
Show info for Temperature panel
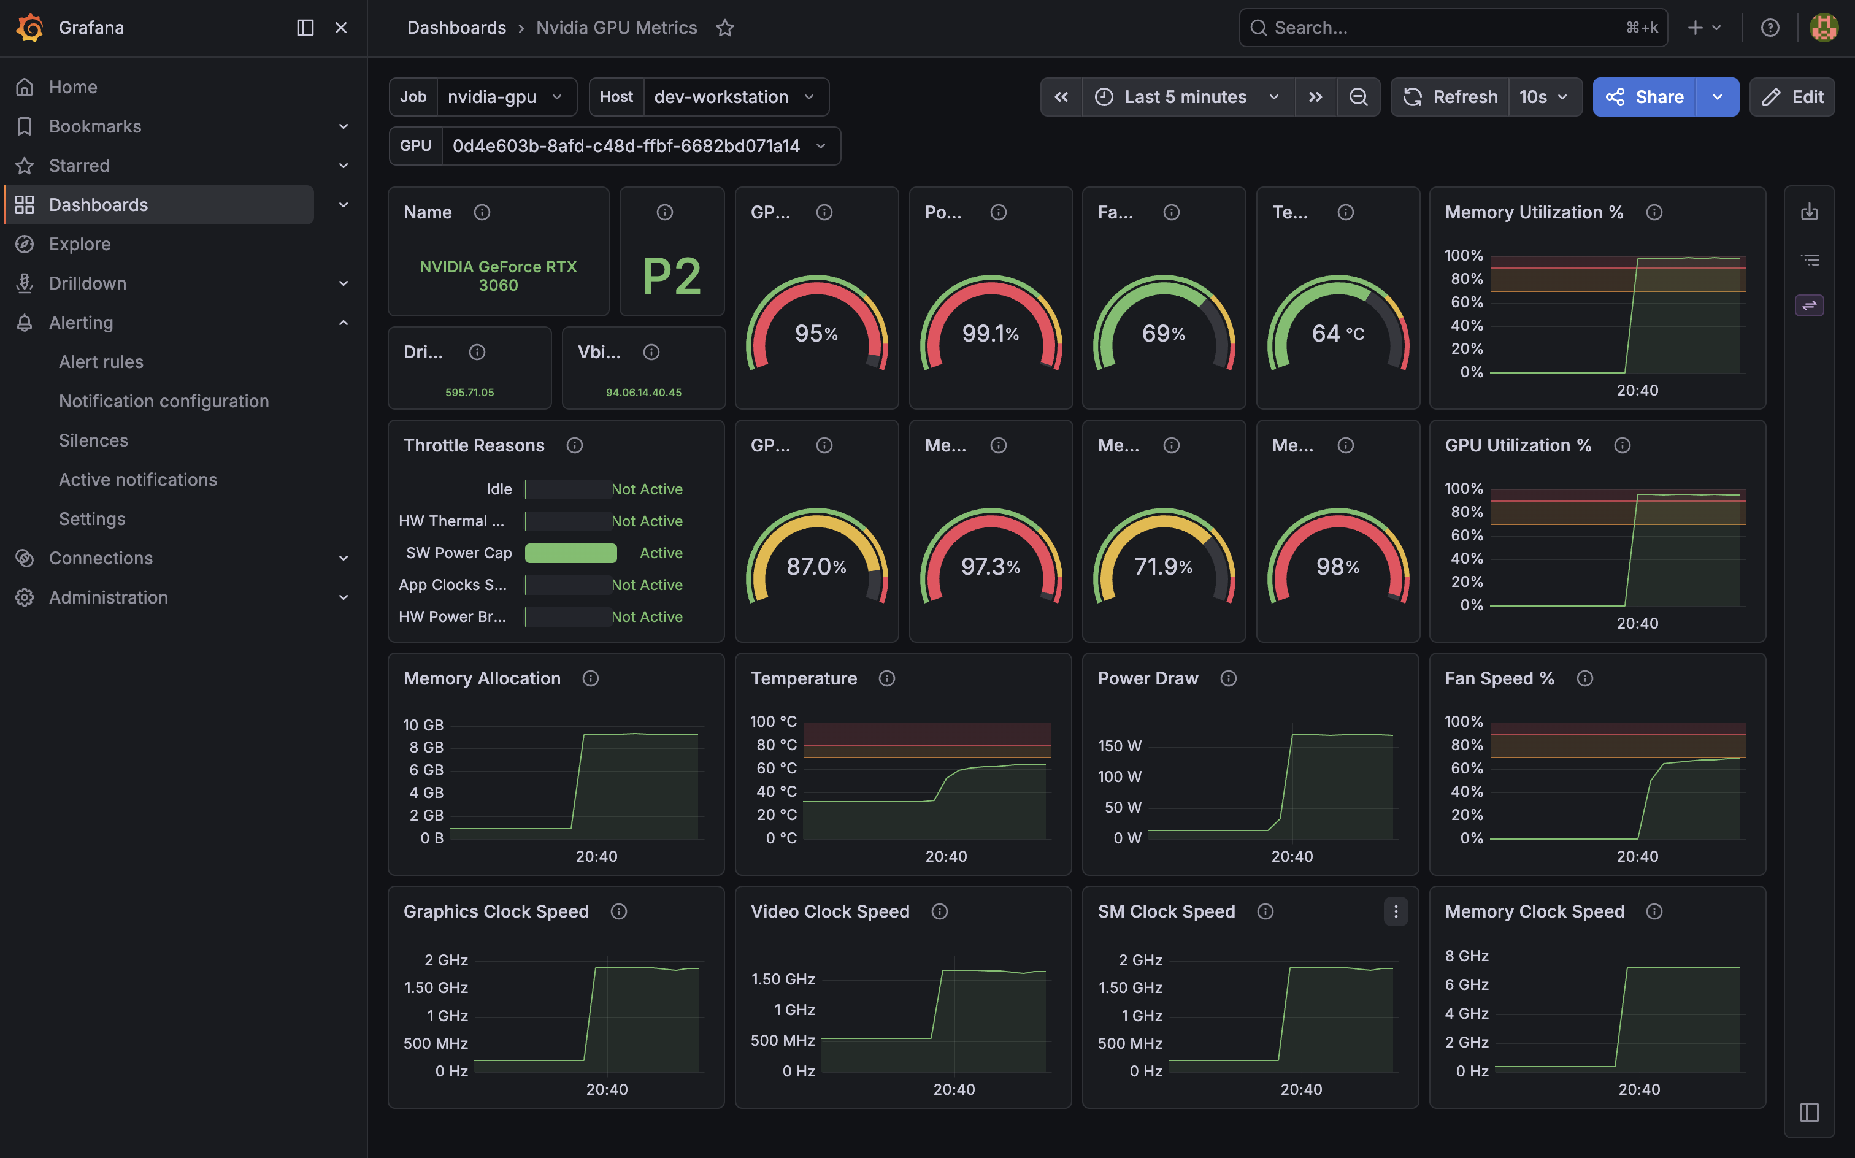tap(887, 678)
